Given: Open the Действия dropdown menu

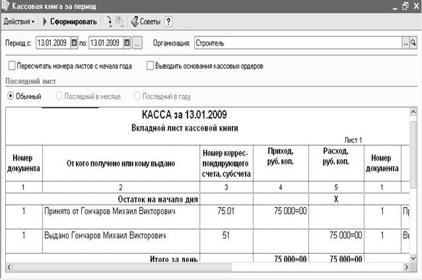Looking at the screenshot, I should [19, 22].
